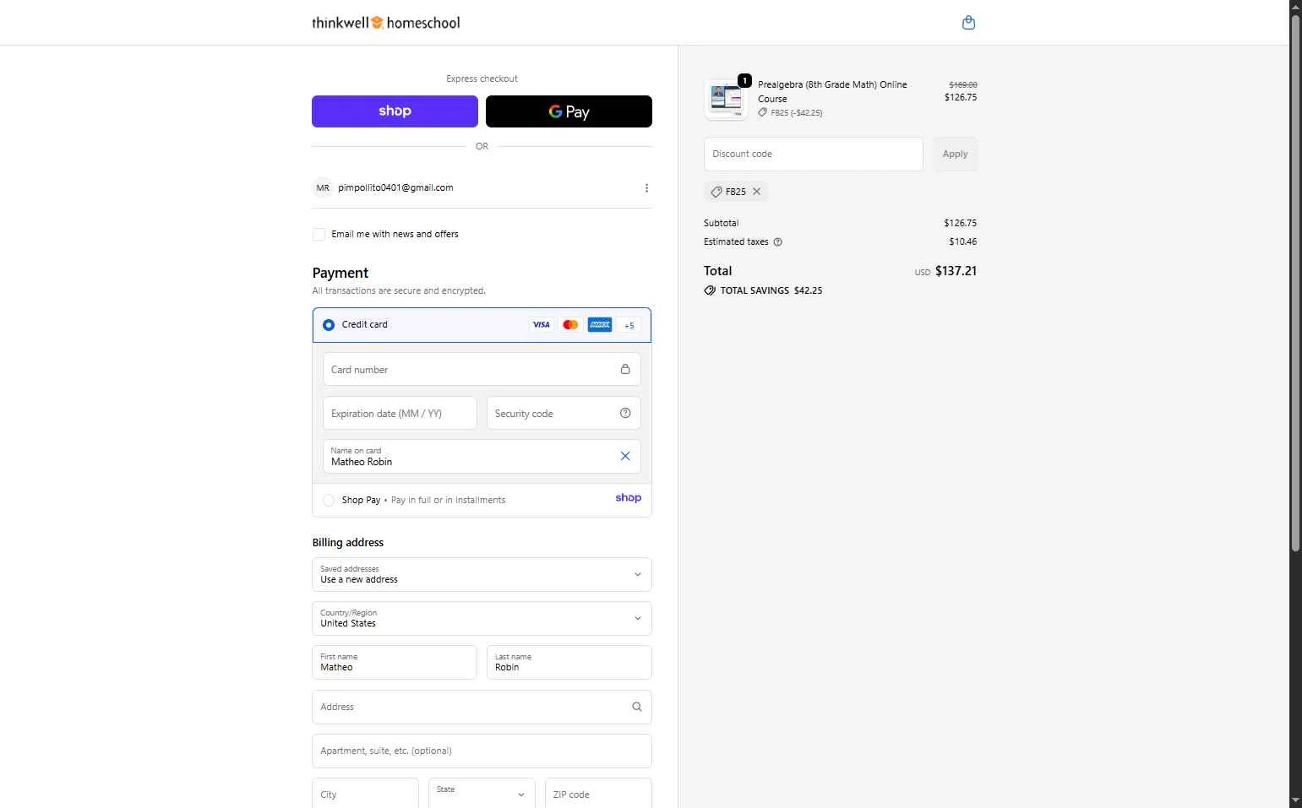Focus the Last name field
Image resolution: width=1302 pixels, height=808 pixels.
click(x=569, y=662)
